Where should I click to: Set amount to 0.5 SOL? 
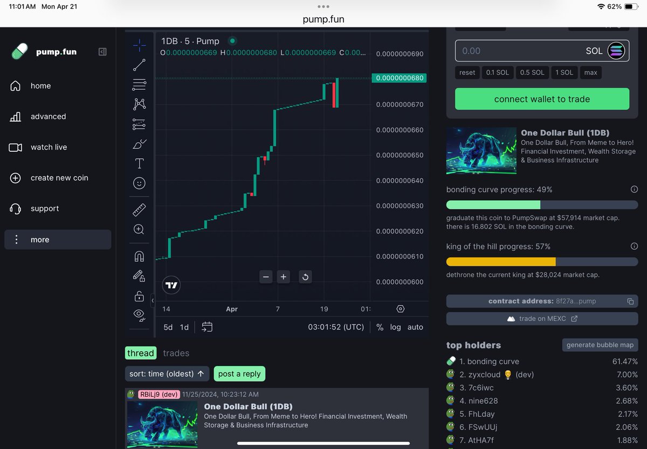click(x=532, y=72)
